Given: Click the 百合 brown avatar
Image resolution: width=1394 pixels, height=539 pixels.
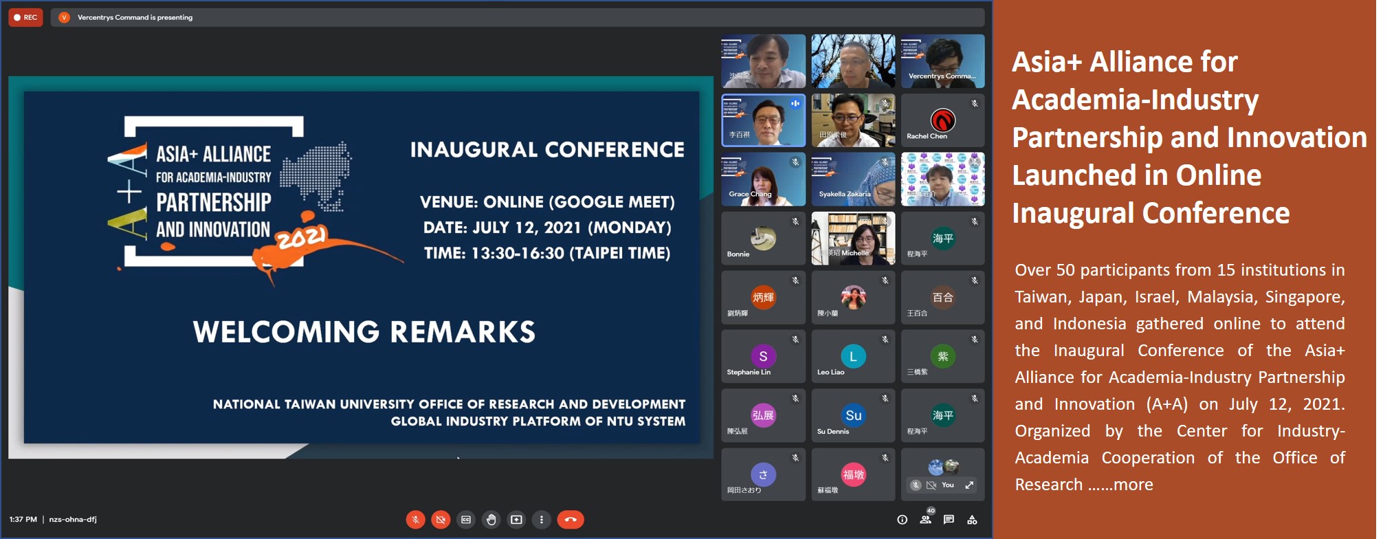Looking at the screenshot, I should point(942,297).
